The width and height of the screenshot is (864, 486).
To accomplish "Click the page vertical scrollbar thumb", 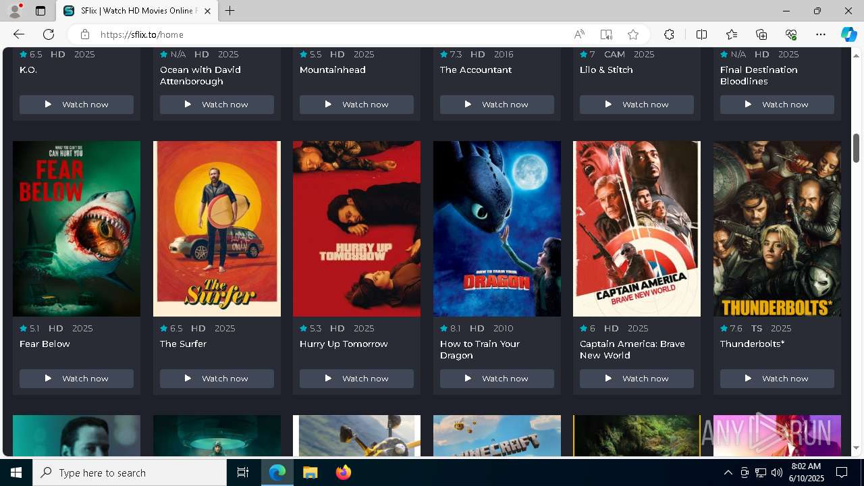I will (856, 148).
